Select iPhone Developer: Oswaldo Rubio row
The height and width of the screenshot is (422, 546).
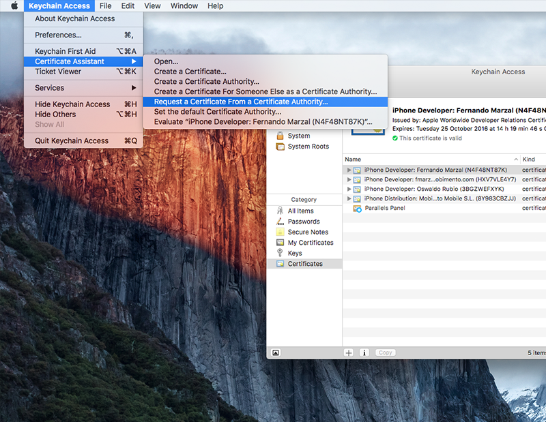(x=444, y=189)
